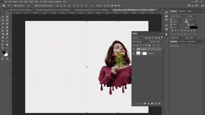
Task: Open the layer Opacity dropdown arrow
Action: point(161,42)
